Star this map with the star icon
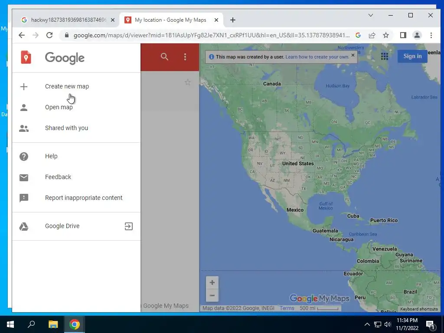 click(x=187, y=82)
